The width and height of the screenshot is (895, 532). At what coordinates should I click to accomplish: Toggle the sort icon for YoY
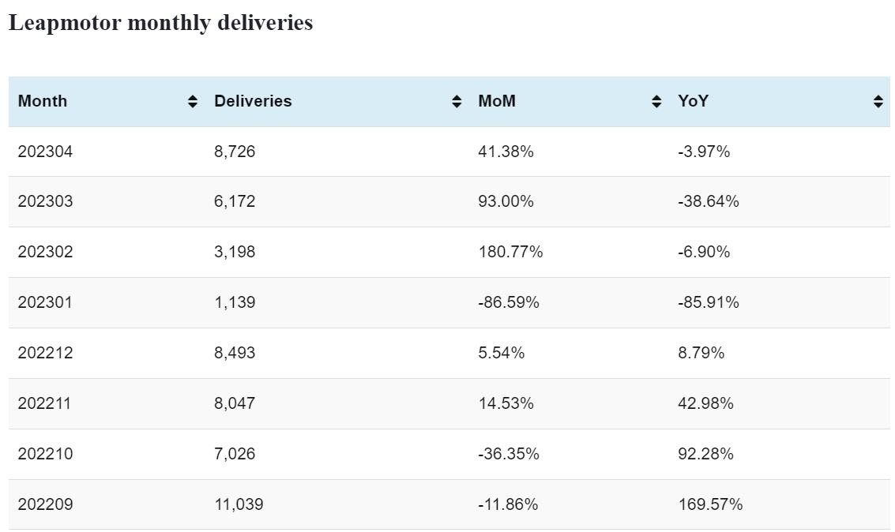[878, 101]
